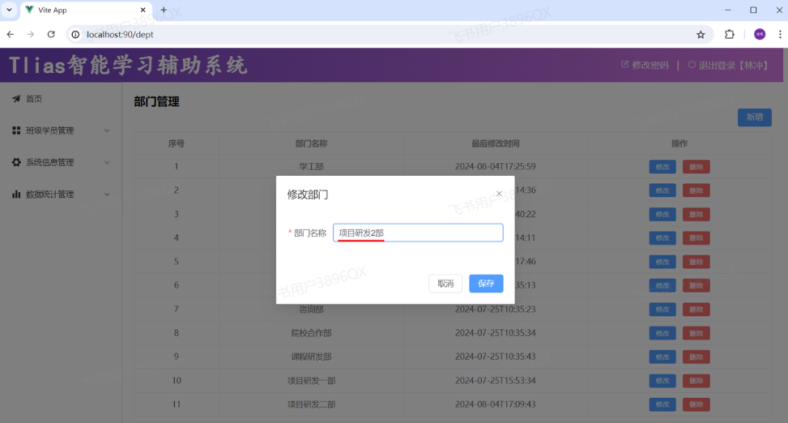The height and width of the screenshot is (423, 788).
Task: Expand 数据统计管理 sidebar menu
Action: [x=61, y=194]
